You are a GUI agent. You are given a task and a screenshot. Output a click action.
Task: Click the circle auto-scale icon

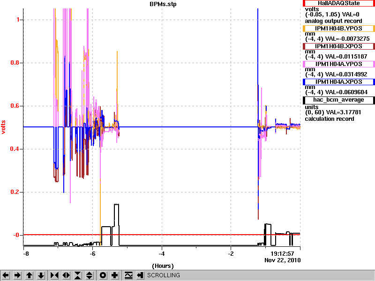click(x=103, y=275)
